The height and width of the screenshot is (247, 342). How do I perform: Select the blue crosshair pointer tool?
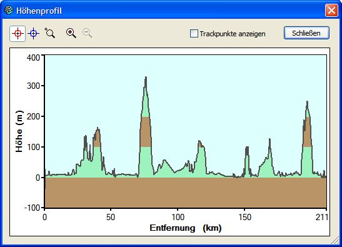point(33,34)
